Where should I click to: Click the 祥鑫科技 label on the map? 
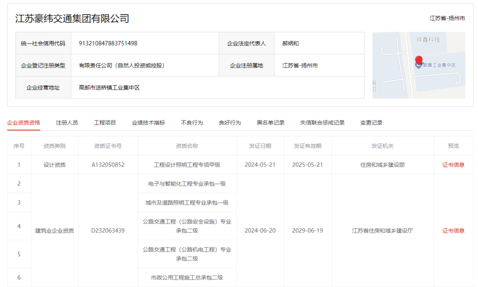(428, 40)
